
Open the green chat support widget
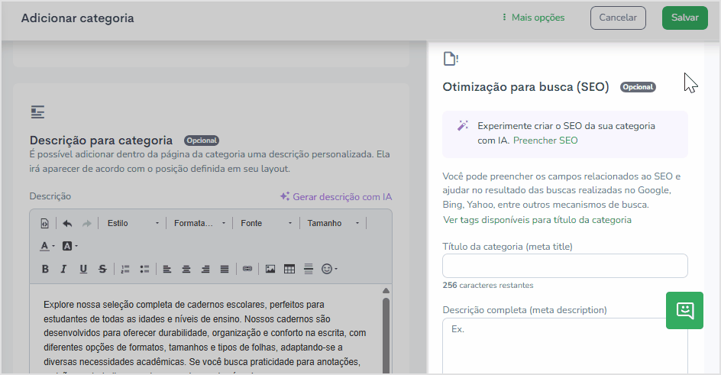tap(684, 310)
